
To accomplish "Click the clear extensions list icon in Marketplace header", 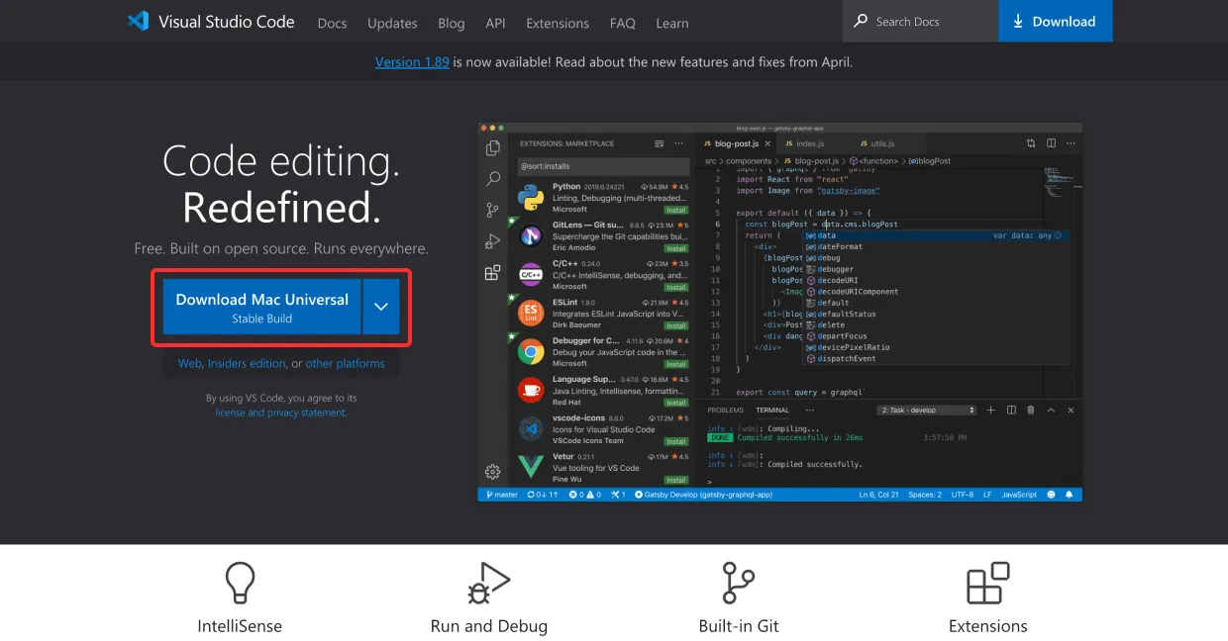I will click(x=660, y=144).
